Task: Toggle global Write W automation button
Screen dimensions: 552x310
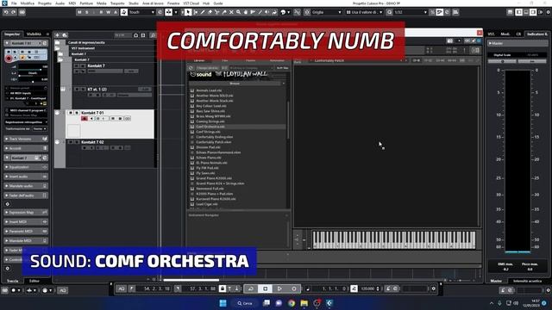Action: (108, 12)
